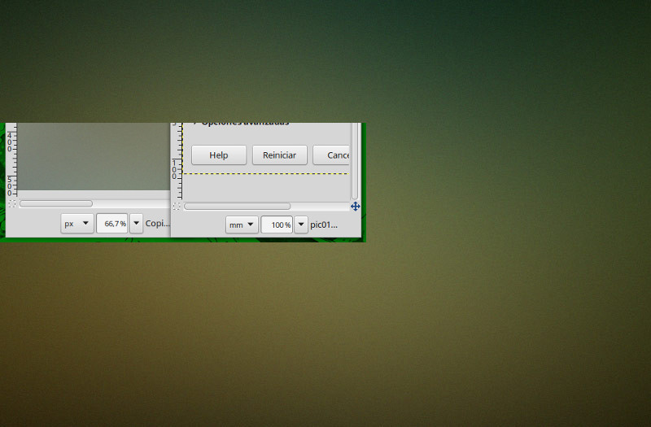Expand Opciones avanzadas section
651x427 pixels.
coord(241,124)
